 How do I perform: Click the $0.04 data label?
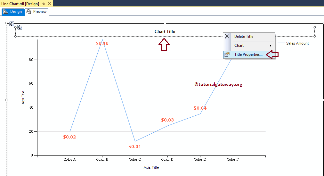200,108
